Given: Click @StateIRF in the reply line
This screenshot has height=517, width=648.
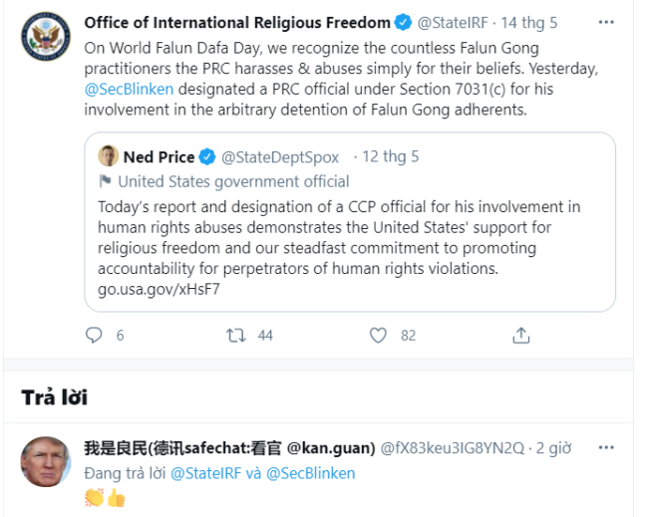Looking at the screenshot, I should click(x=207, y=473).
